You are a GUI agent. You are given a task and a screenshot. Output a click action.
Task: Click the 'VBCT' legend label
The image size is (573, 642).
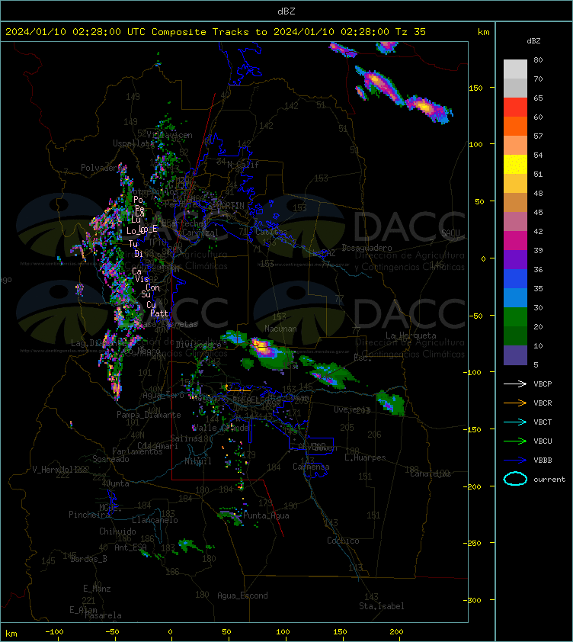tap(543, 422)
